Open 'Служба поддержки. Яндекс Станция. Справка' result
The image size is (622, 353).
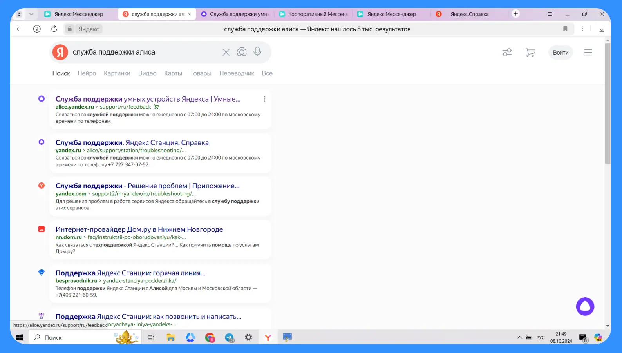pyautogui.click(x=132, y=143)
